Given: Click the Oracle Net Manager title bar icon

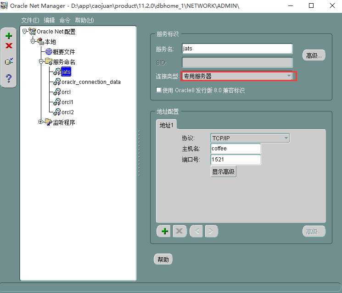Looking at the screenshot, I should [4, 6].
